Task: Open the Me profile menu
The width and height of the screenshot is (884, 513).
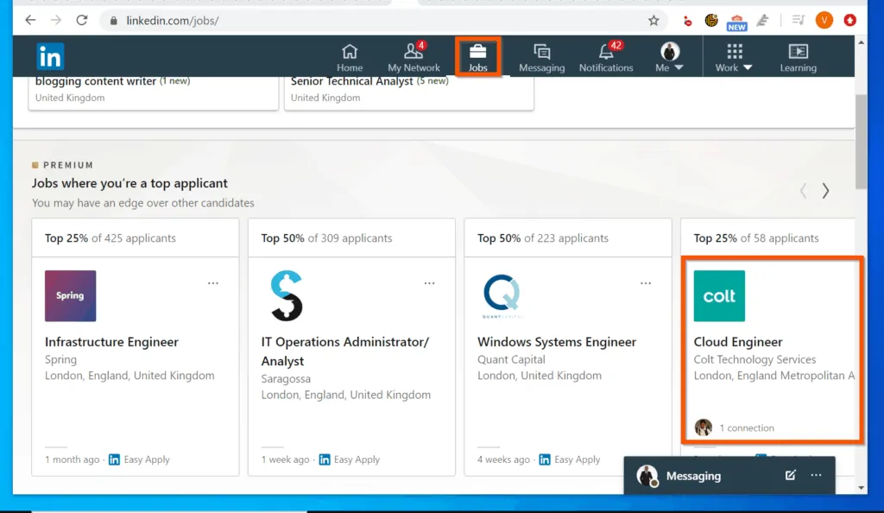Action: 670,55
